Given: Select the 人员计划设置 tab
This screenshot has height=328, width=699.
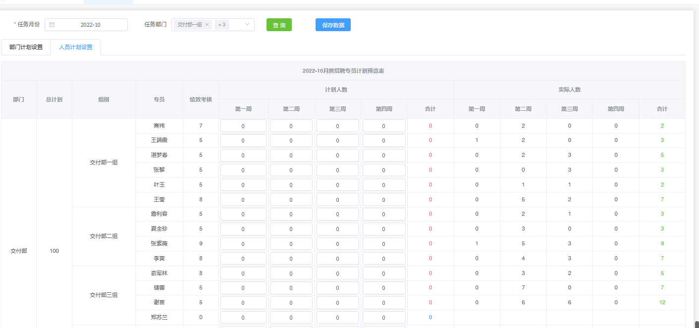Looking at the screenshot, I should 75,47.
